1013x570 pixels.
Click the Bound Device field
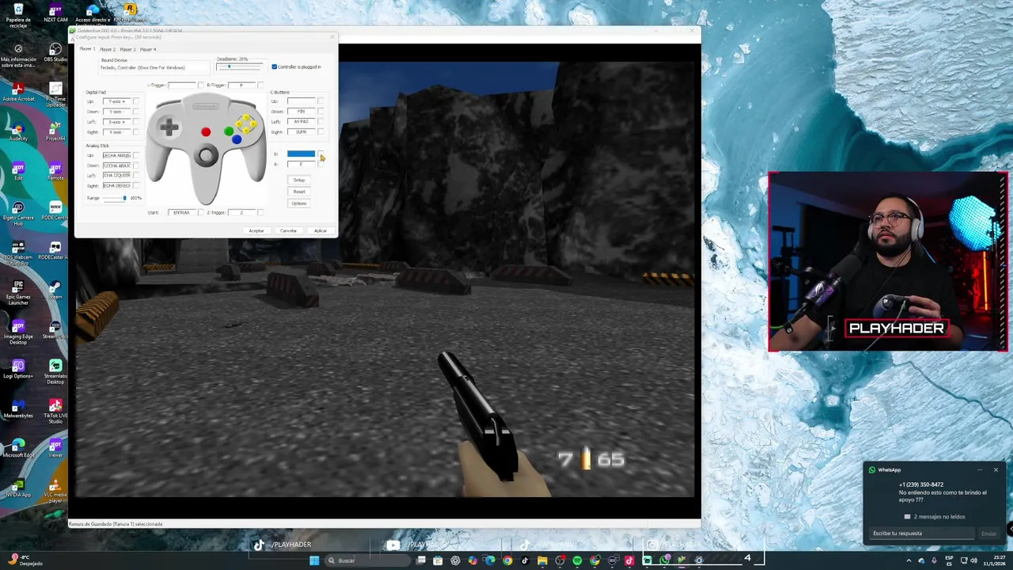(154, 68)
